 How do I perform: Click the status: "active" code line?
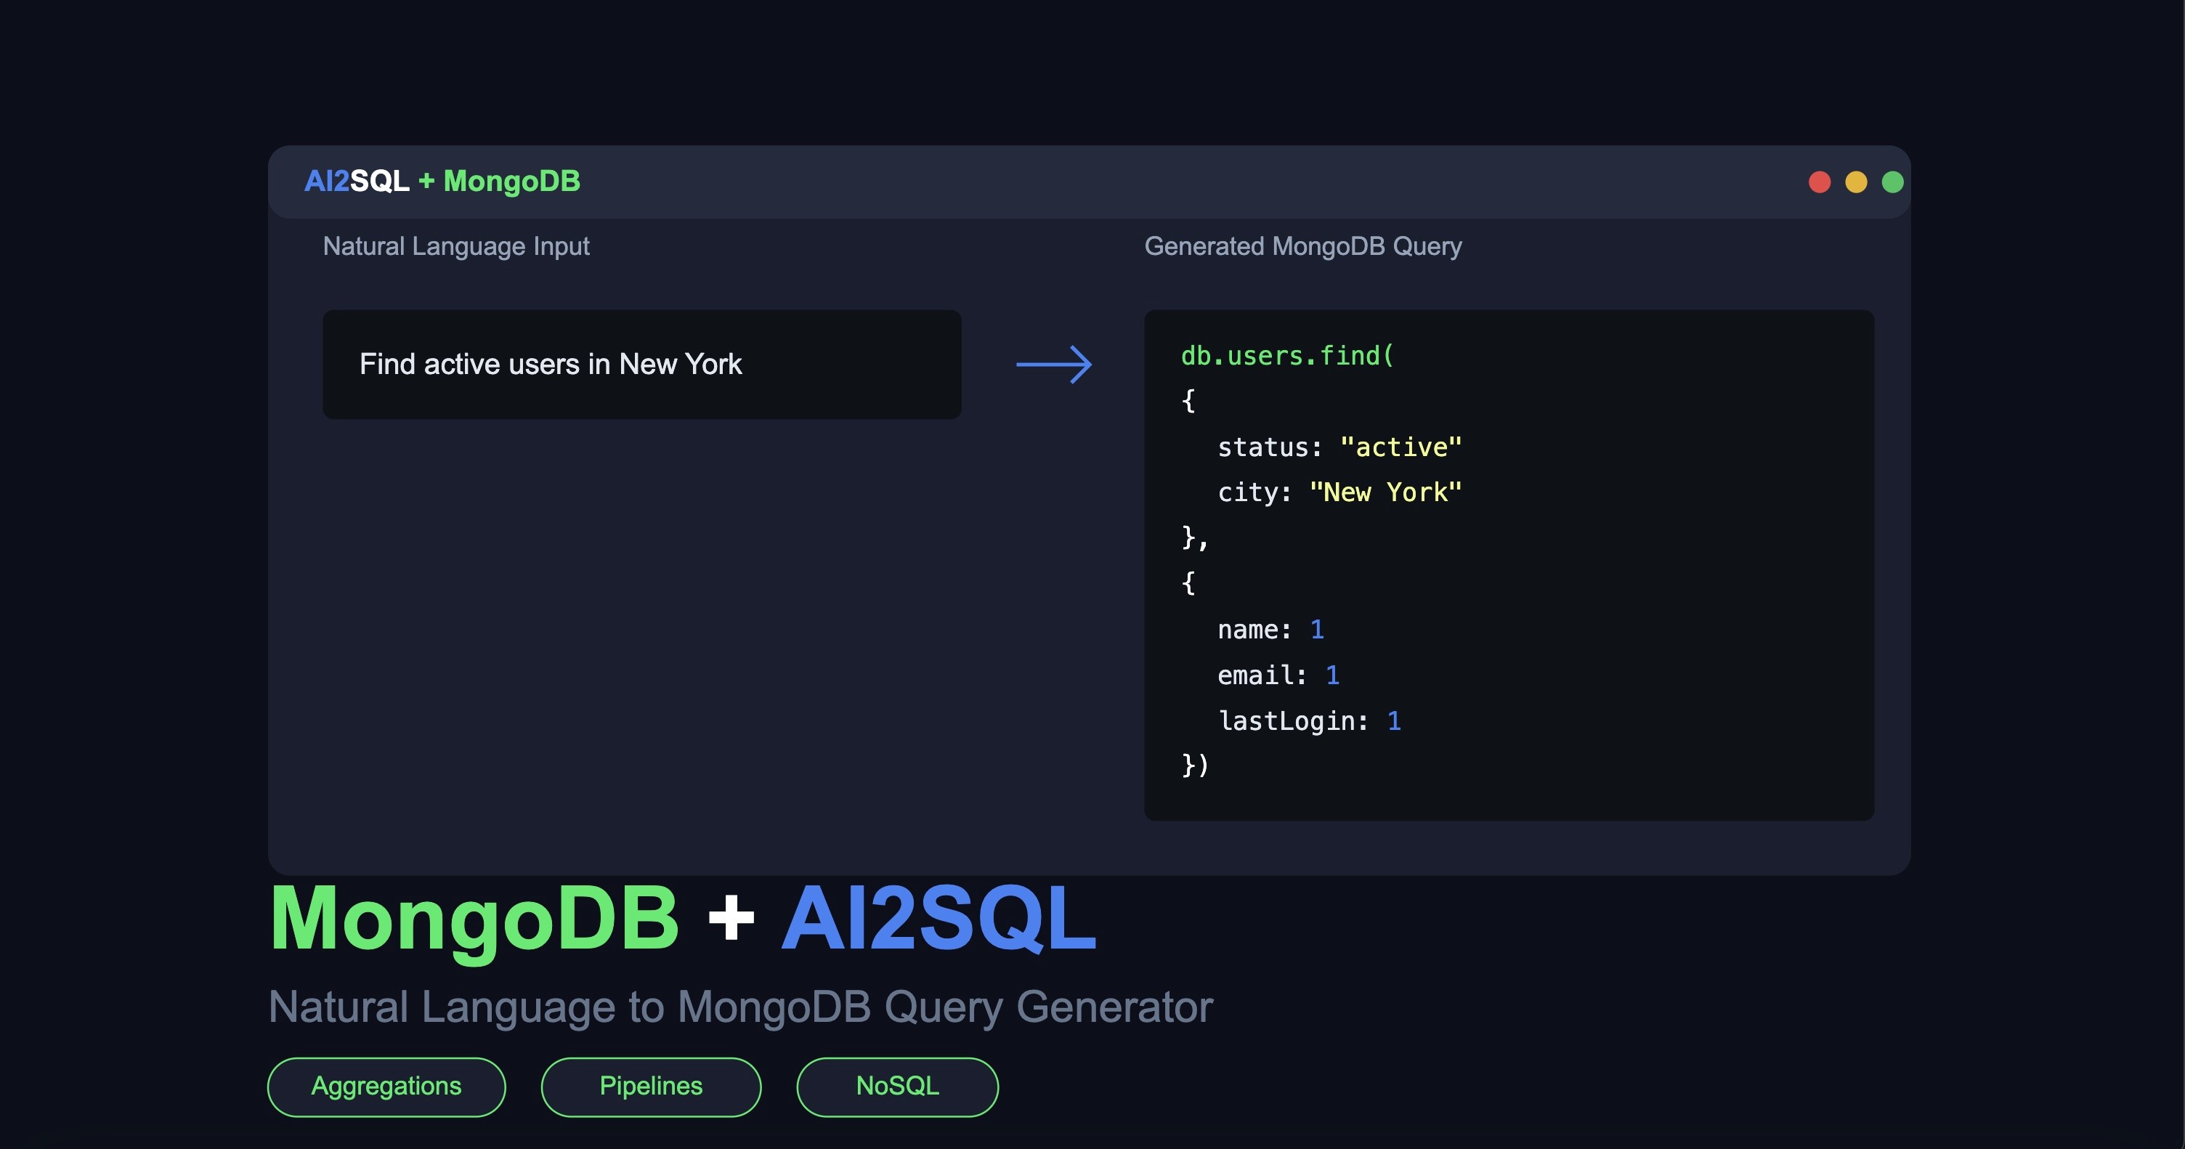click(1339, 447)
